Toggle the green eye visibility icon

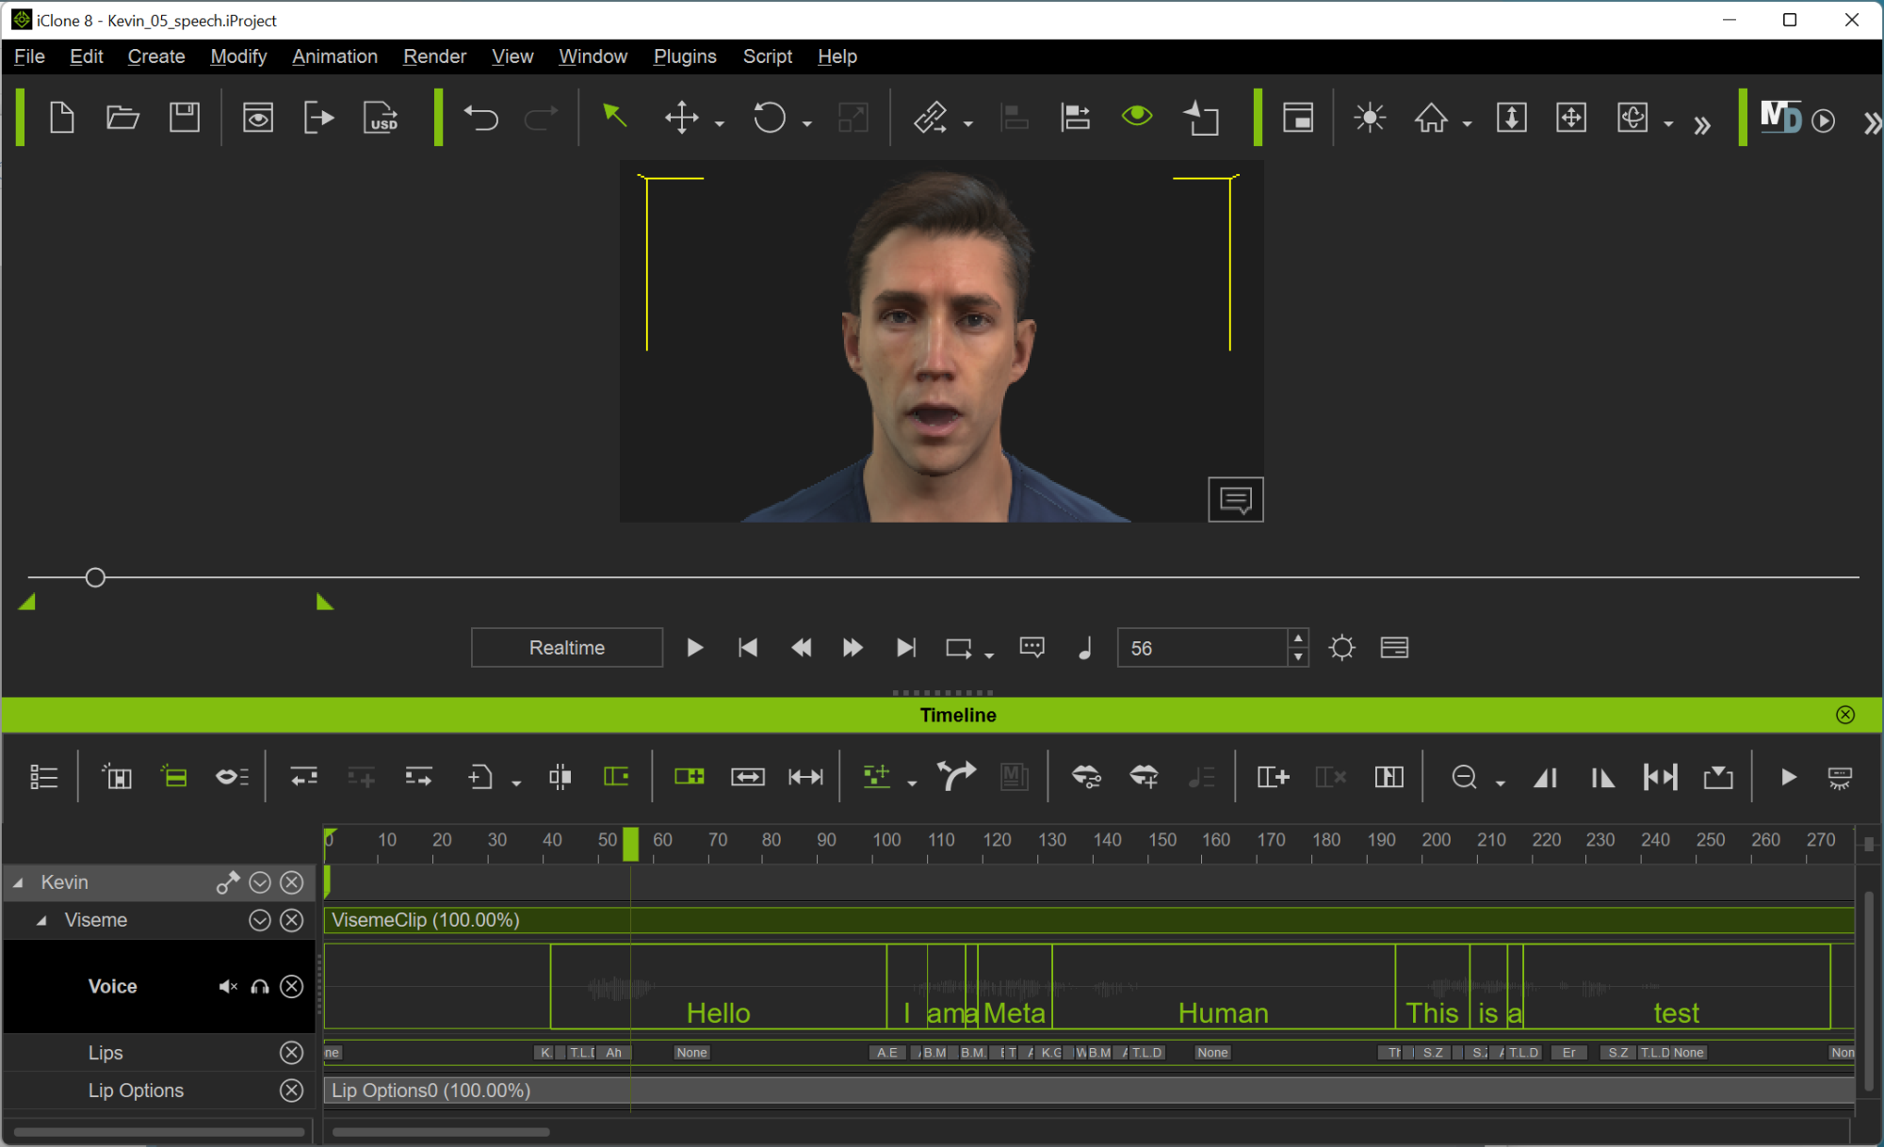point(1137,116)
